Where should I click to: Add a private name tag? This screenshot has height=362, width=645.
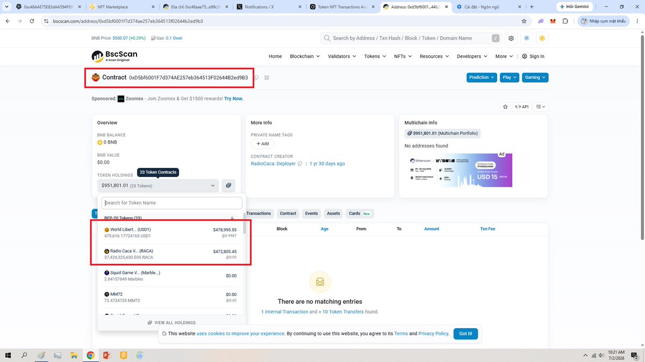(x=263, y=144)
